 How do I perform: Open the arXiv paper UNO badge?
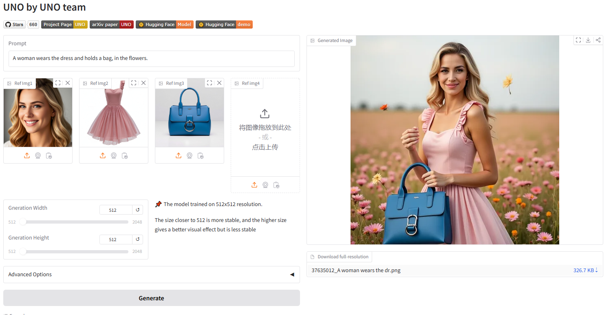(111, 24)
